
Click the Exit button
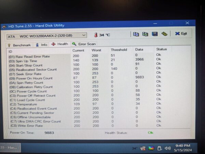181,33
